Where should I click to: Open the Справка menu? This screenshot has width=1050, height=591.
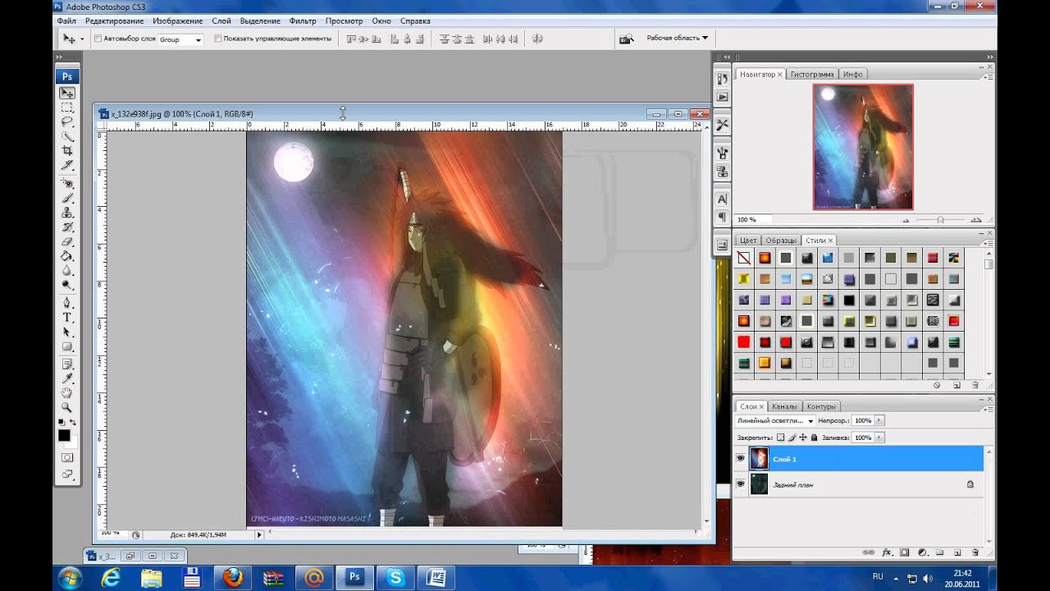(x=415, y=21)
